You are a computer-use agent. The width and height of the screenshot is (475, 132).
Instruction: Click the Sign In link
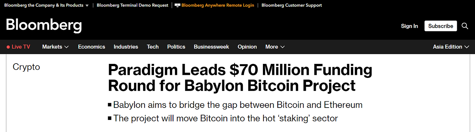pos(409,26)
